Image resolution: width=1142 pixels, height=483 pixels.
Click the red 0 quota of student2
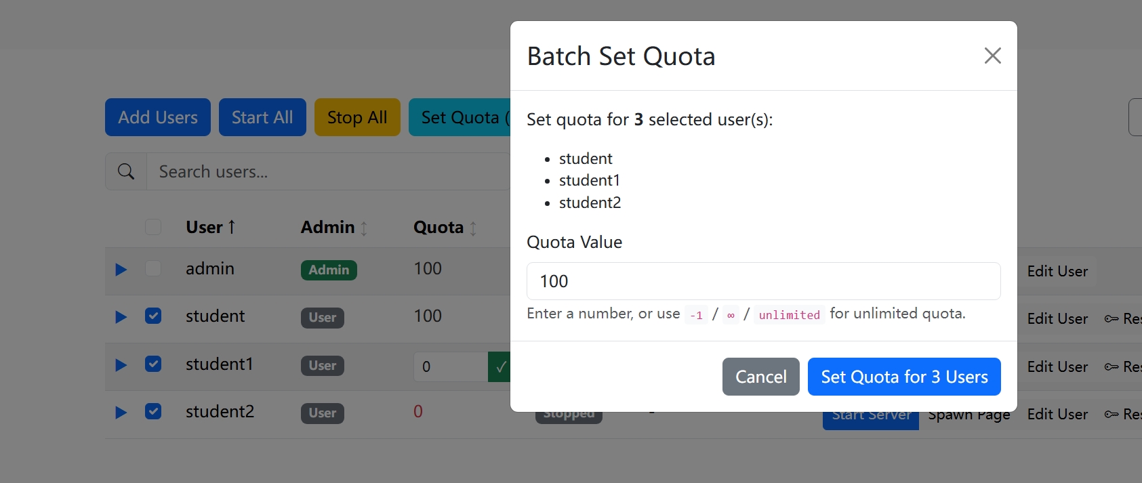click(x=418, y=411)
